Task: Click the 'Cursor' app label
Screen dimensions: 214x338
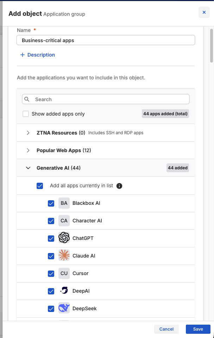Action: 80,273
